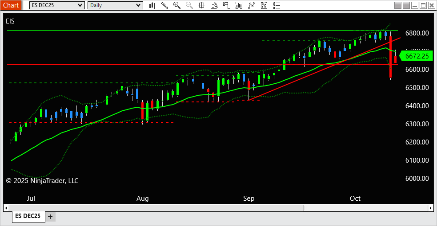
Task: Activate the zoom in magnifier
Action: click(x=176, y=5)
